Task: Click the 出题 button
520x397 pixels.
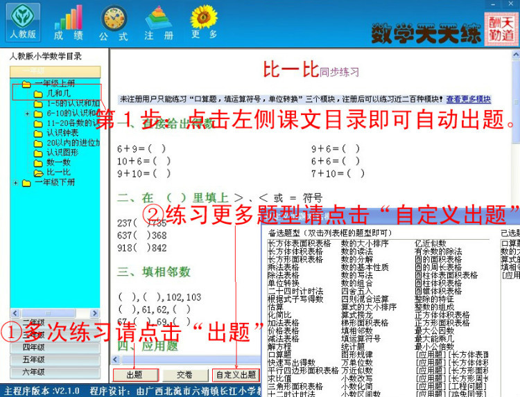Action: click(x=135, y=375)
